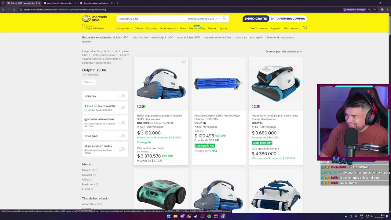
Task: Open the 'Más relevantes' sort dropdown
Action: point(292,52)
